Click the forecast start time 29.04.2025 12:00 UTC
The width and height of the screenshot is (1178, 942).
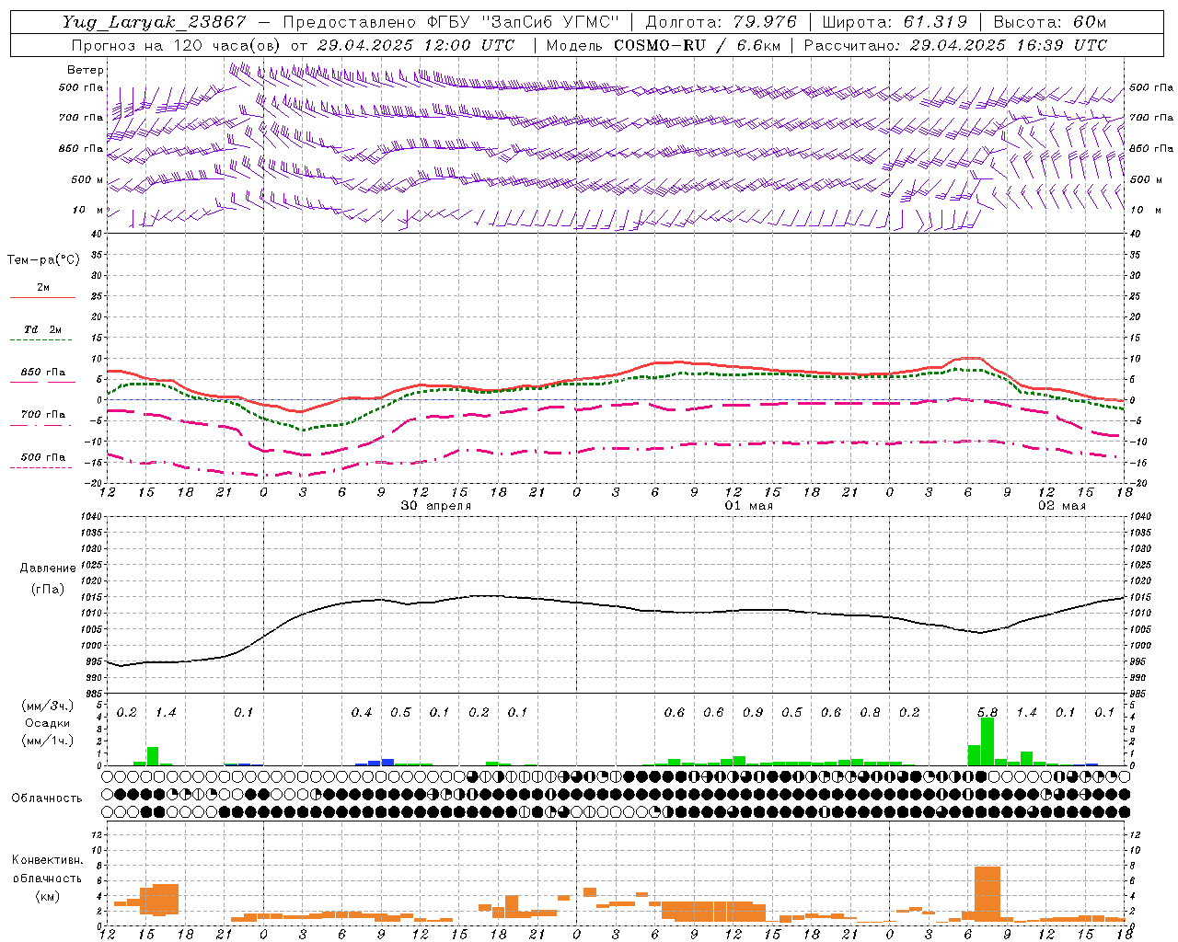416,45
